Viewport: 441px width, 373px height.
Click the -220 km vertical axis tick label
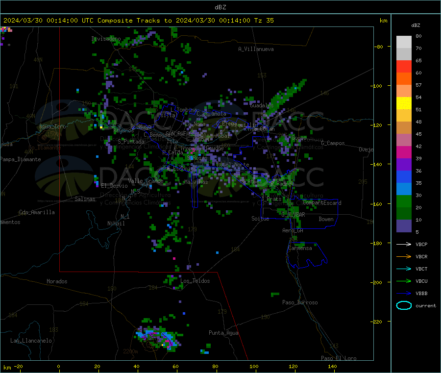coord(377,322)
